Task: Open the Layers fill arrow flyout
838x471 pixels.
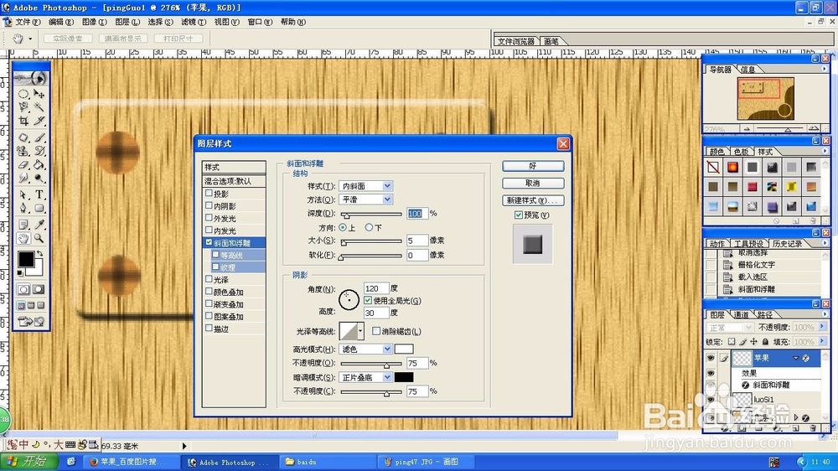Action: click(x=822, y=341)
